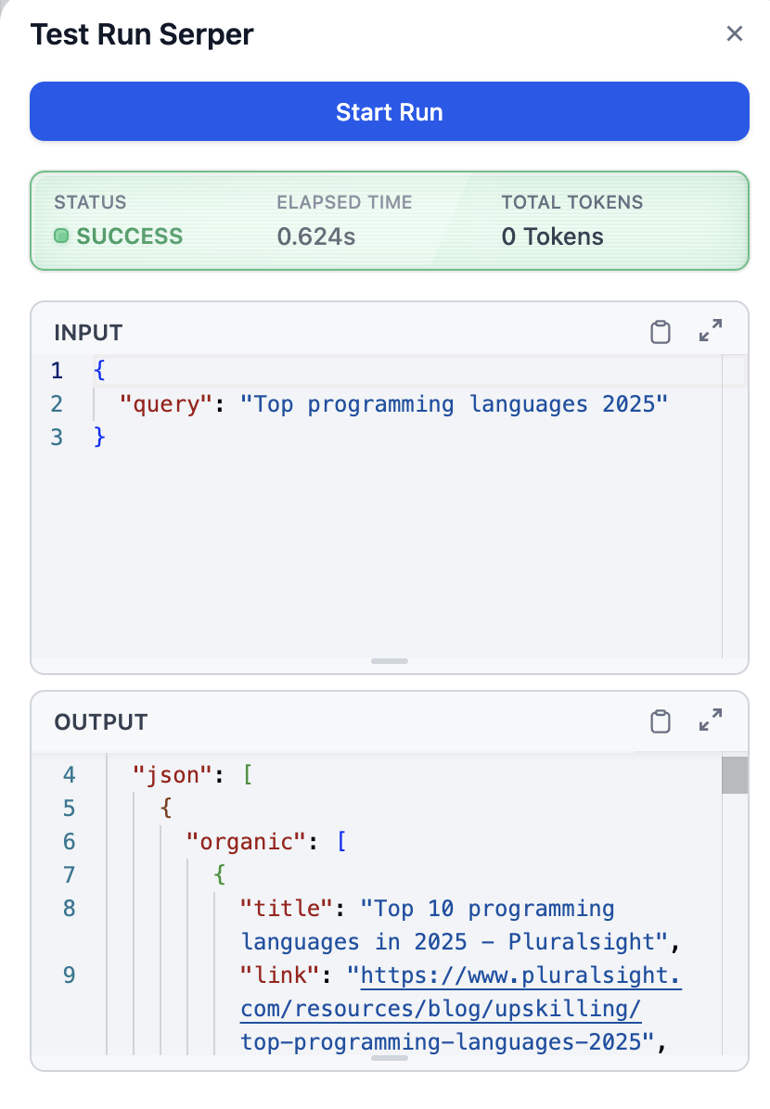Expand the INPUT panel to fullscreen
This screenshot has height=1109, width=770.
pyautogui.click(x=711, y=331)
